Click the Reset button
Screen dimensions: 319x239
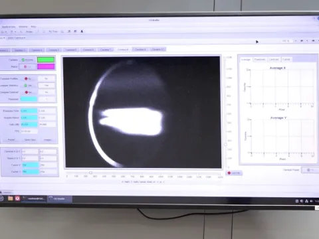(x=11, y=140)
